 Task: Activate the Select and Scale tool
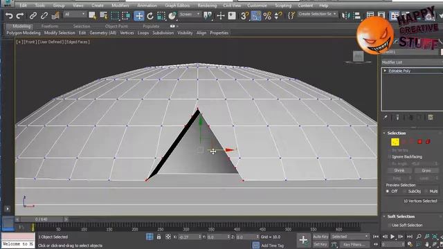pos(161,15)
